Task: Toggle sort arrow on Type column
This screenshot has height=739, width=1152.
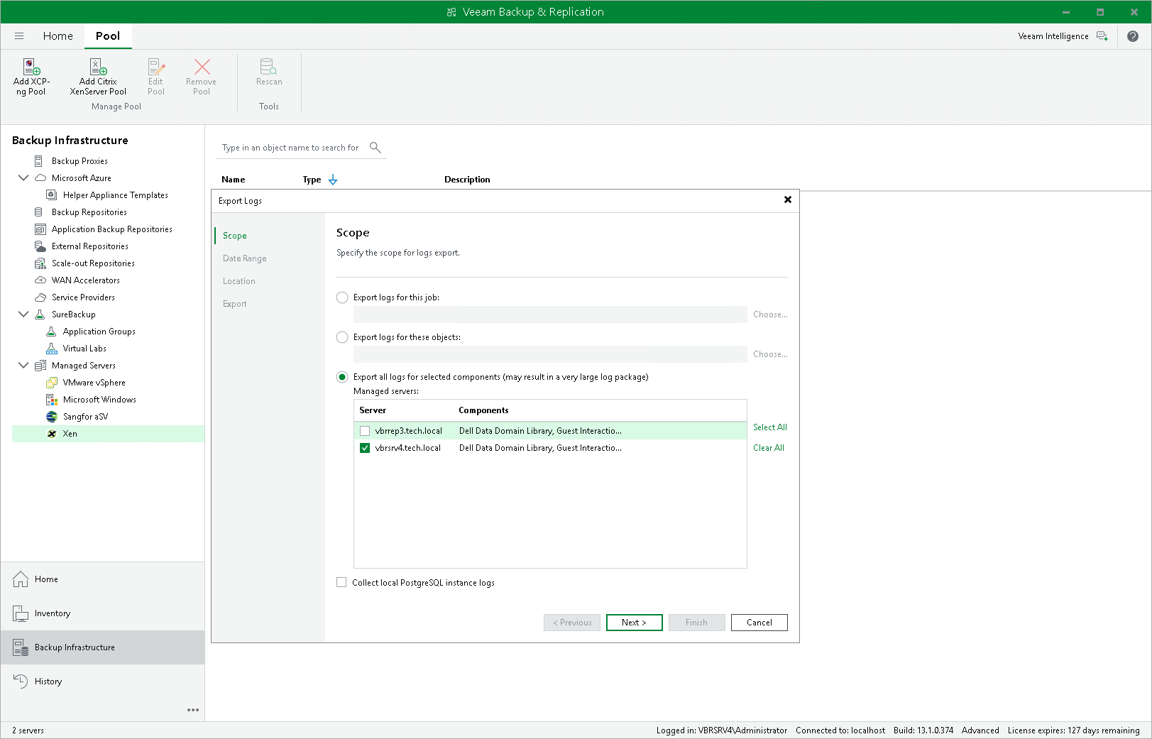Action: pyautogui.click(x=333, y=180)
